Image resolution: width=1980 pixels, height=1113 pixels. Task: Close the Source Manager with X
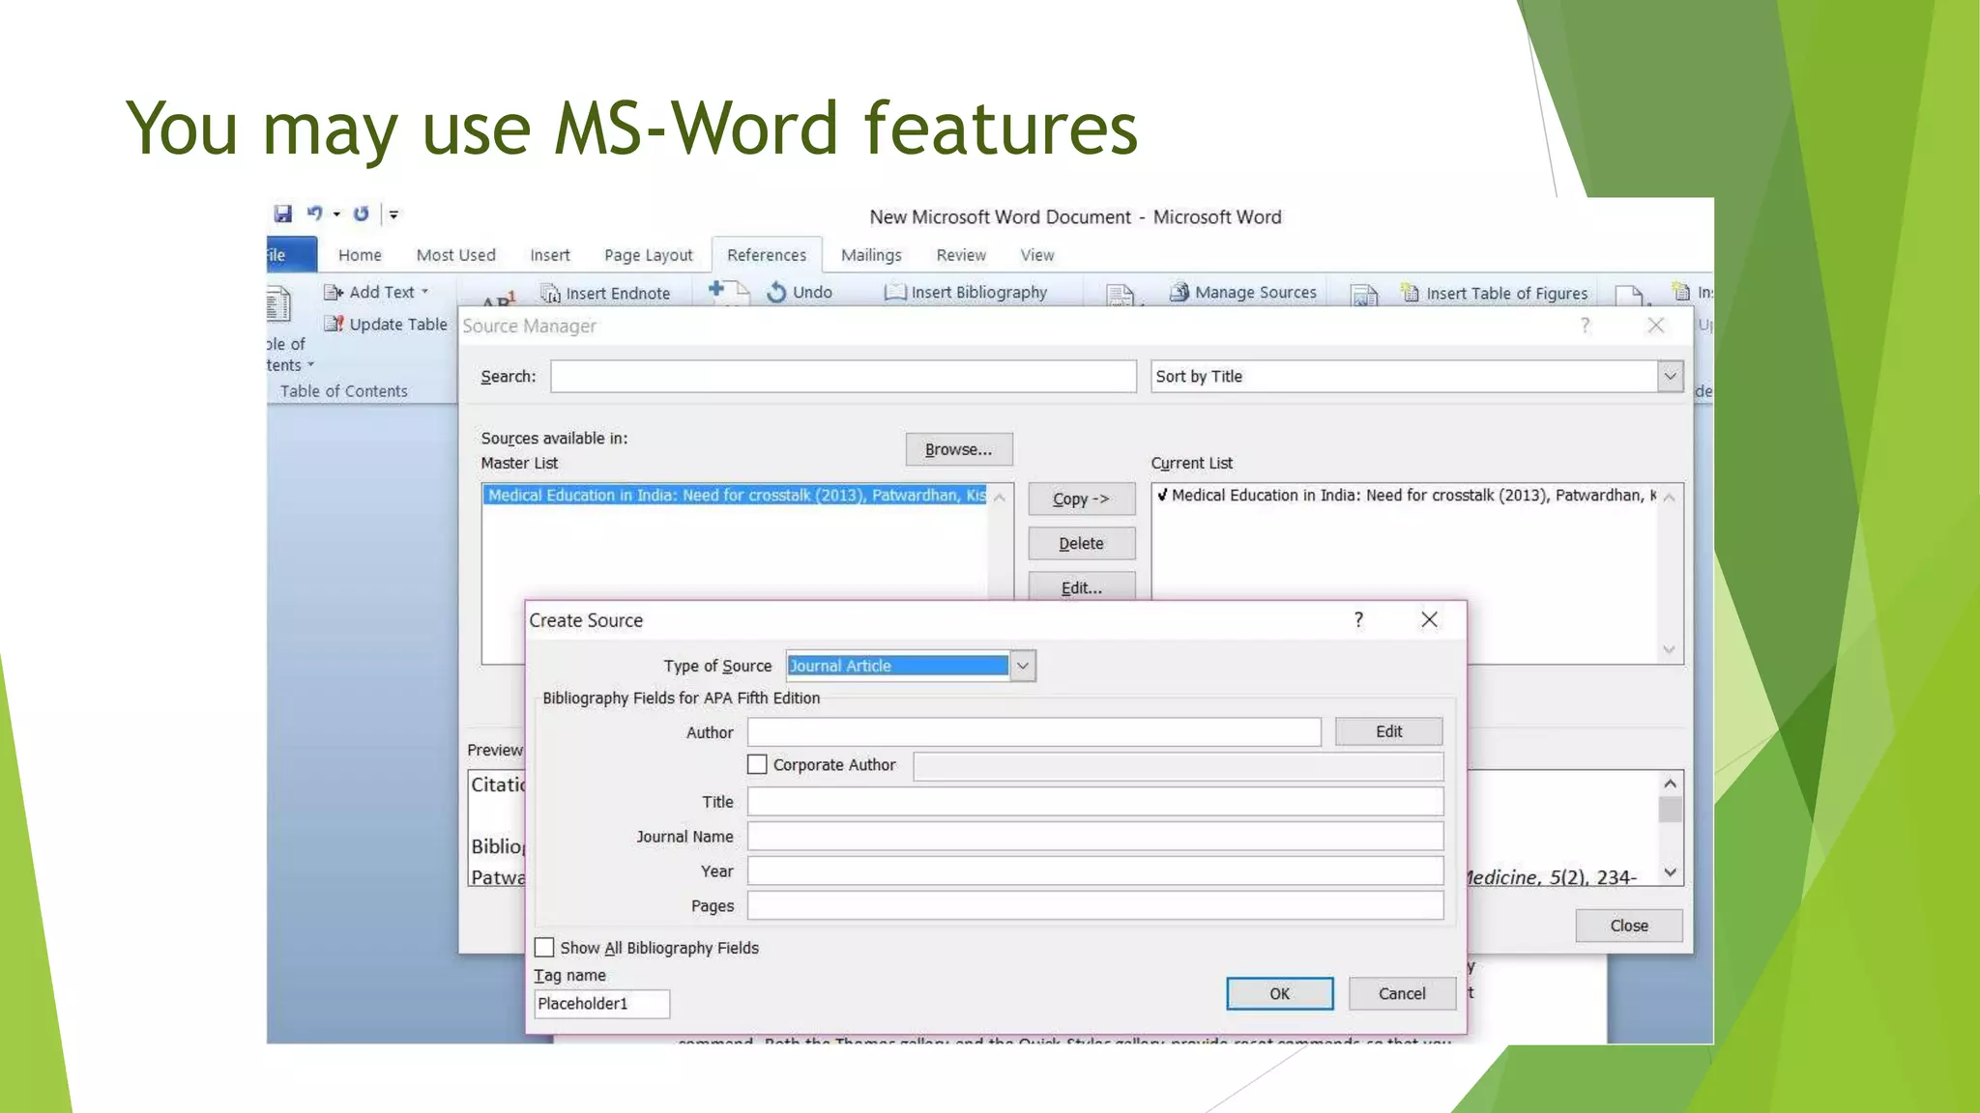(1655, 326)
